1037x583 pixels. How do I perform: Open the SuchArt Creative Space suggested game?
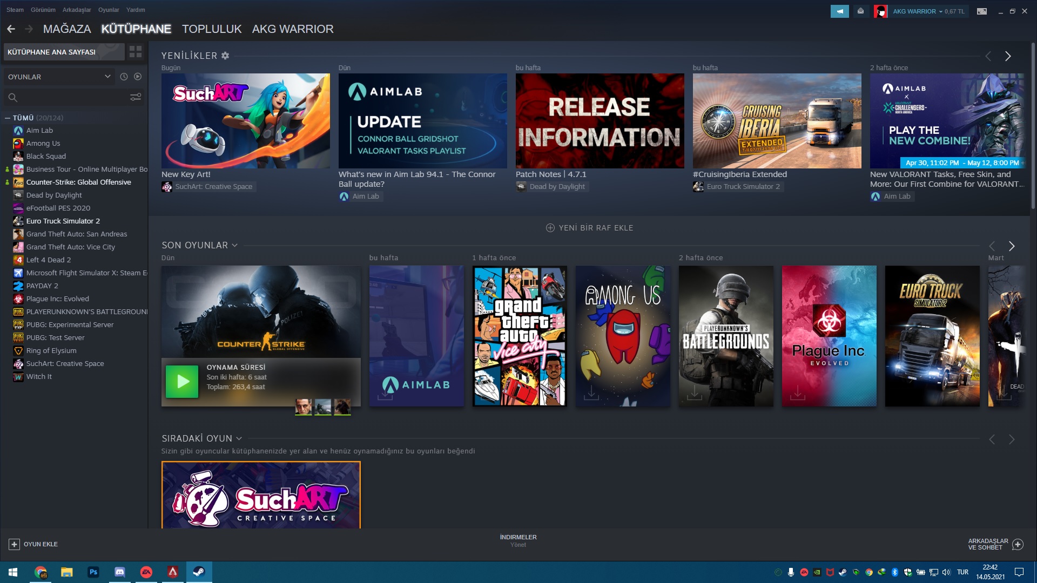click(261, 495)
